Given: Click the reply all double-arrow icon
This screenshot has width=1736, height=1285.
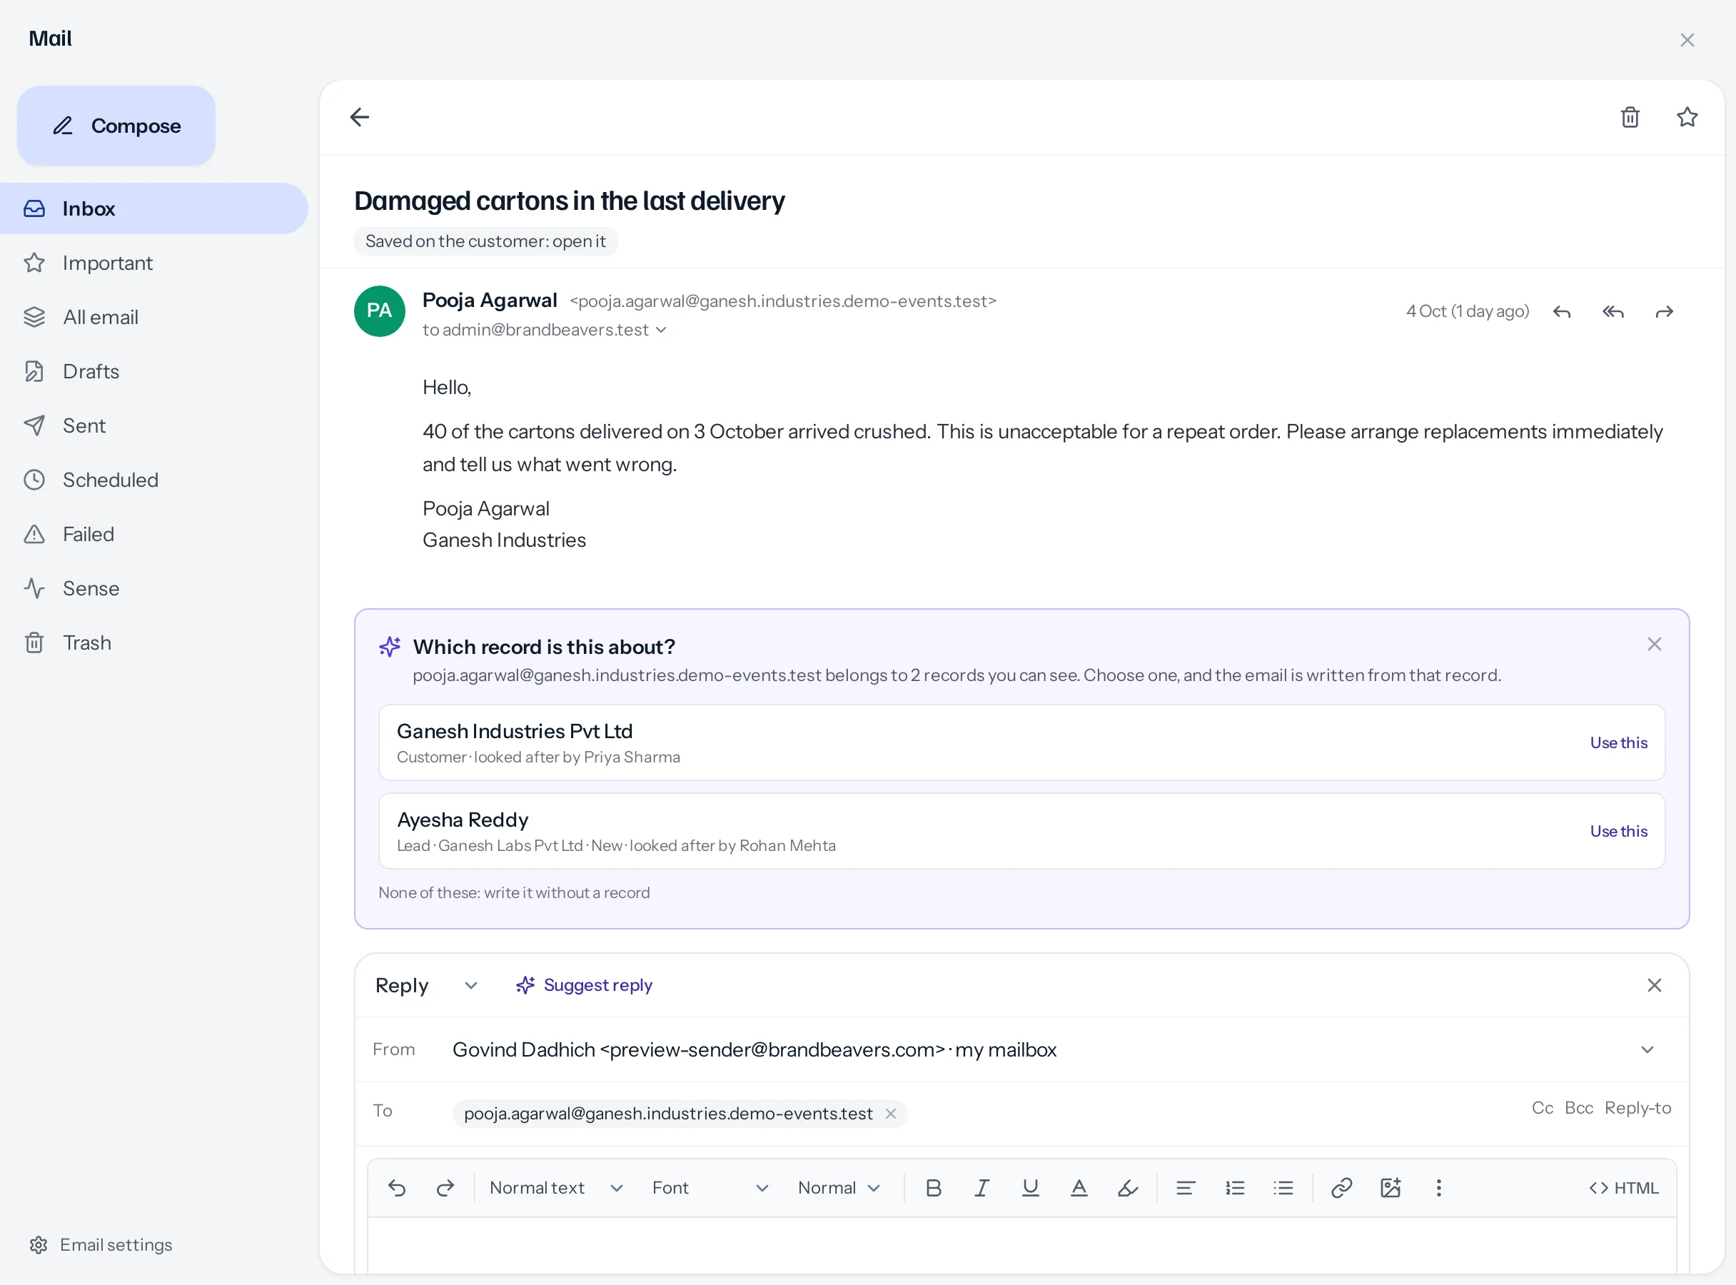Looking at the screenshot, I should pyautogui.click(x=1613, y=311).
